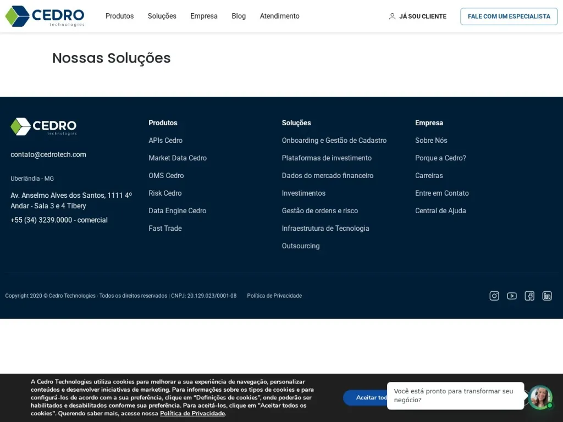Open Data Engine Cedro link

click(178, 210)
